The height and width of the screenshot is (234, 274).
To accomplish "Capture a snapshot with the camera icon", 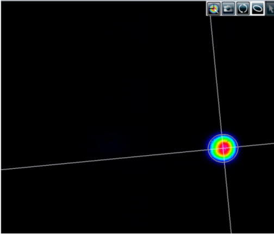I will coord(228,9).
